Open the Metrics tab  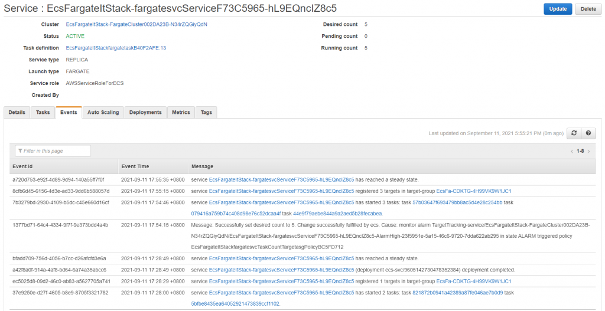click(x=181, y=113)
